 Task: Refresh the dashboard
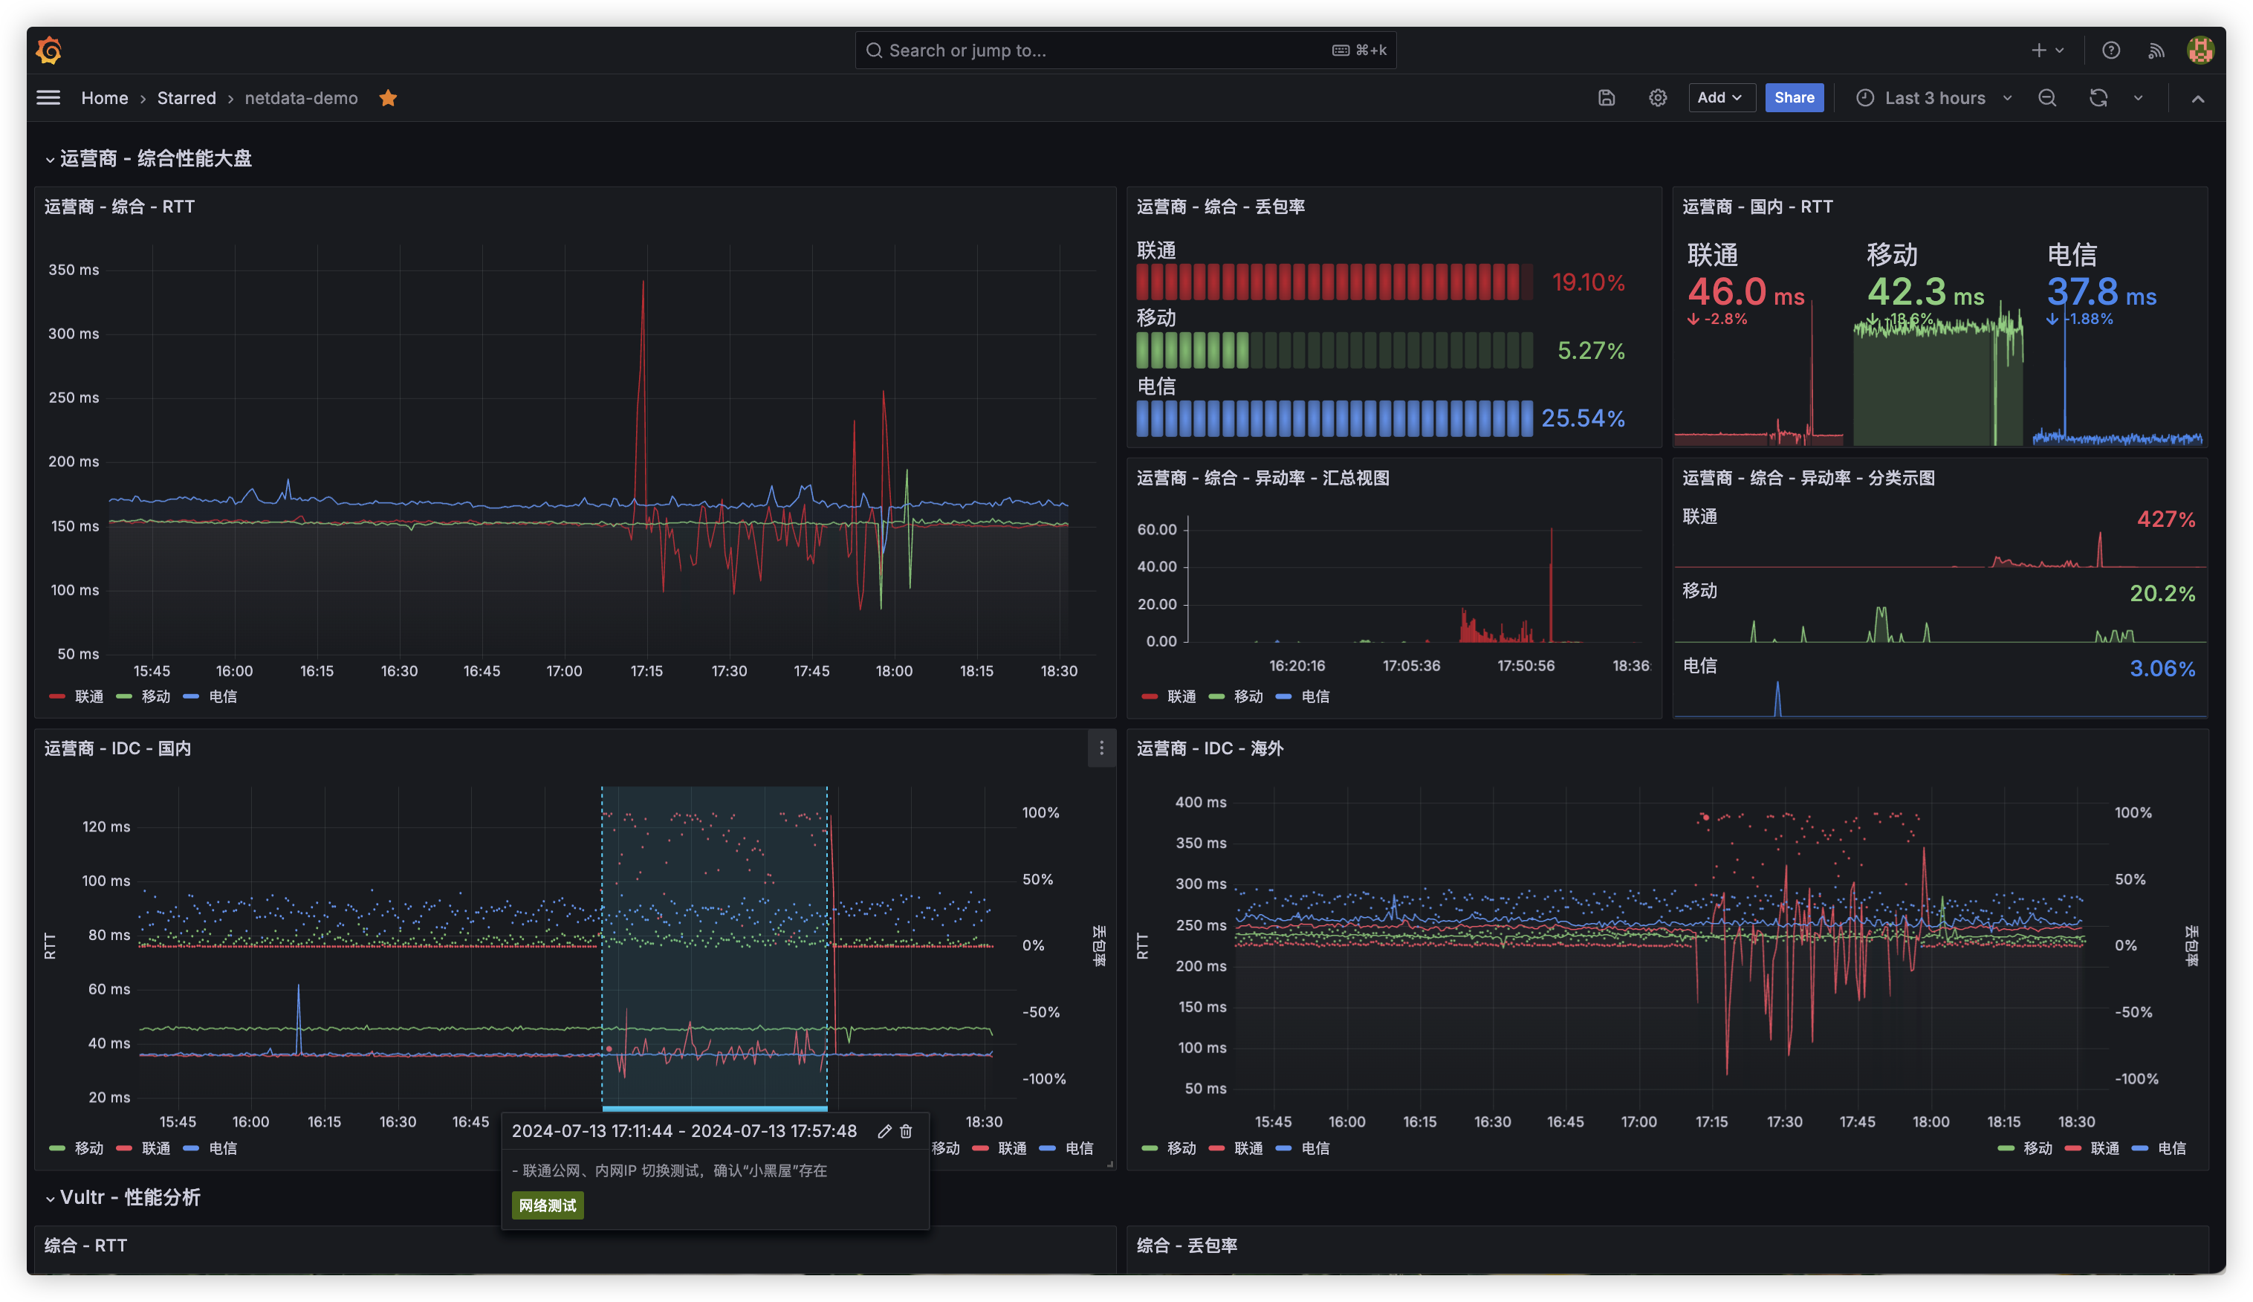[2098, 98]
